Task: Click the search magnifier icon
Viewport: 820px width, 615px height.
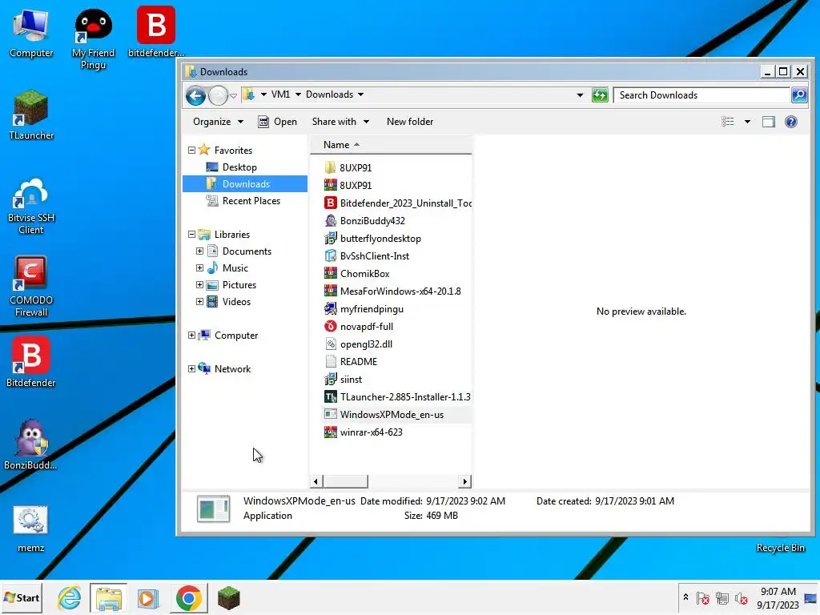Action: [798, 95]
